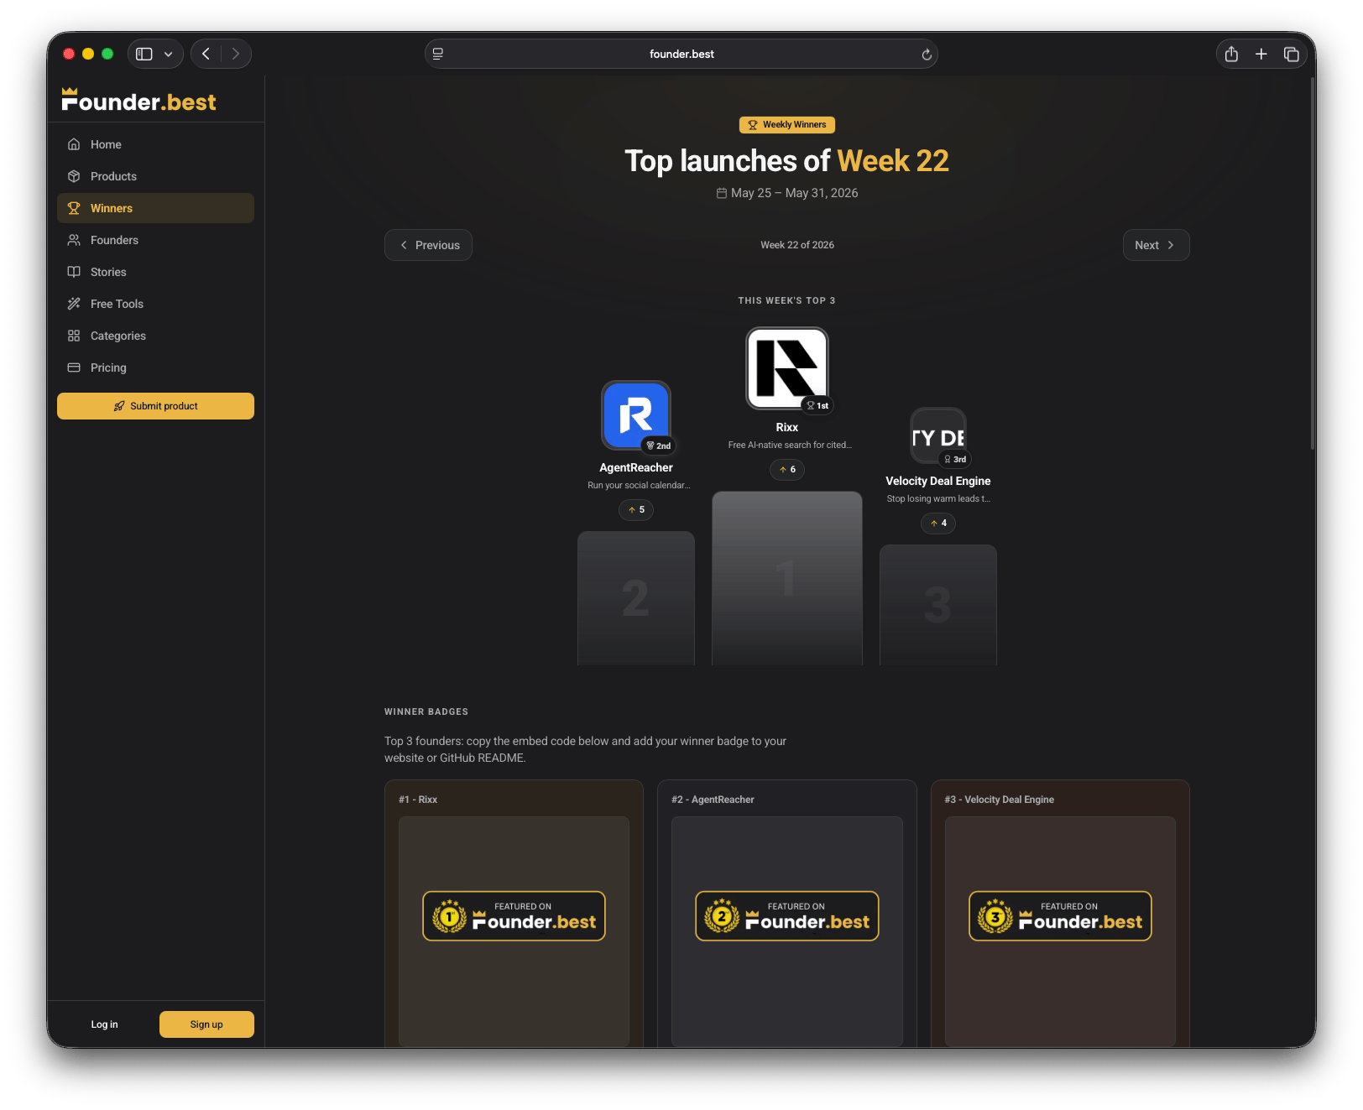The height and width of the screenshot is (1110, 1363).
Task: Go to the Previous week
Action: [x=428, y=245]
